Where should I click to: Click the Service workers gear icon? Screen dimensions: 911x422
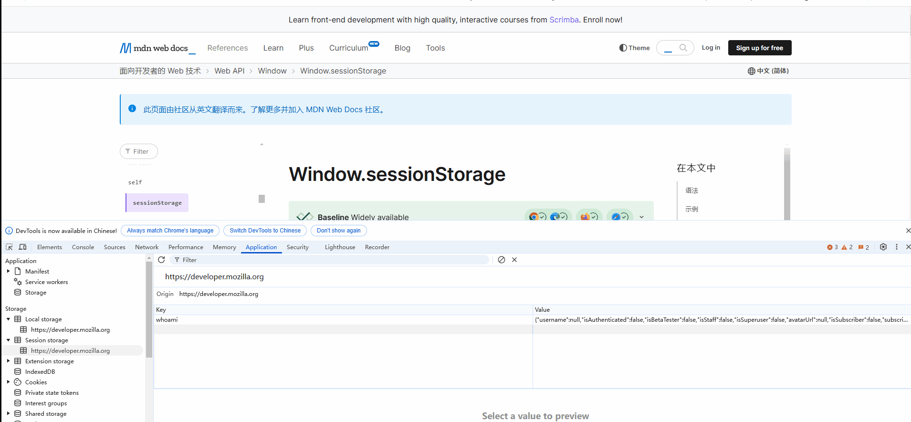[x=18, y=282]
